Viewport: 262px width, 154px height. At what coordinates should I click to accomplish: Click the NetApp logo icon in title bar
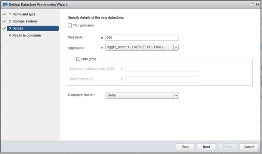[5, 4]
